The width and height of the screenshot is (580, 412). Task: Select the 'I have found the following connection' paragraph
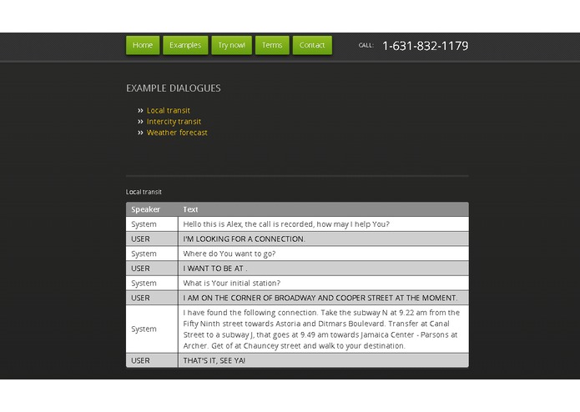pos(321,329)
